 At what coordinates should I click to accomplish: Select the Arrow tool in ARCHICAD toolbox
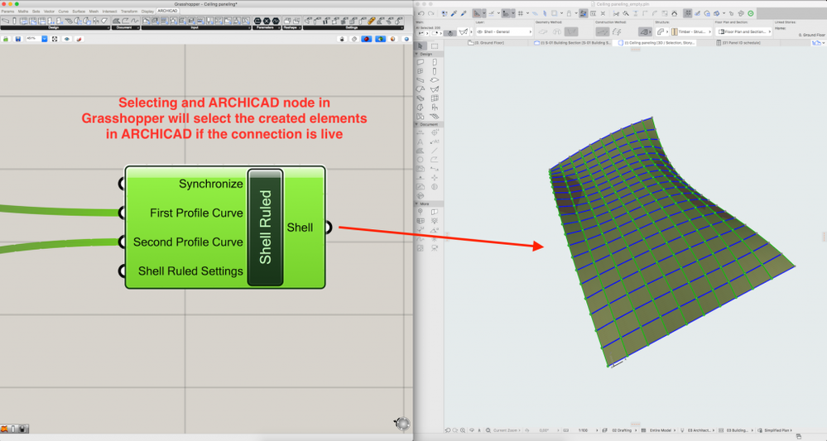[421, 46]
